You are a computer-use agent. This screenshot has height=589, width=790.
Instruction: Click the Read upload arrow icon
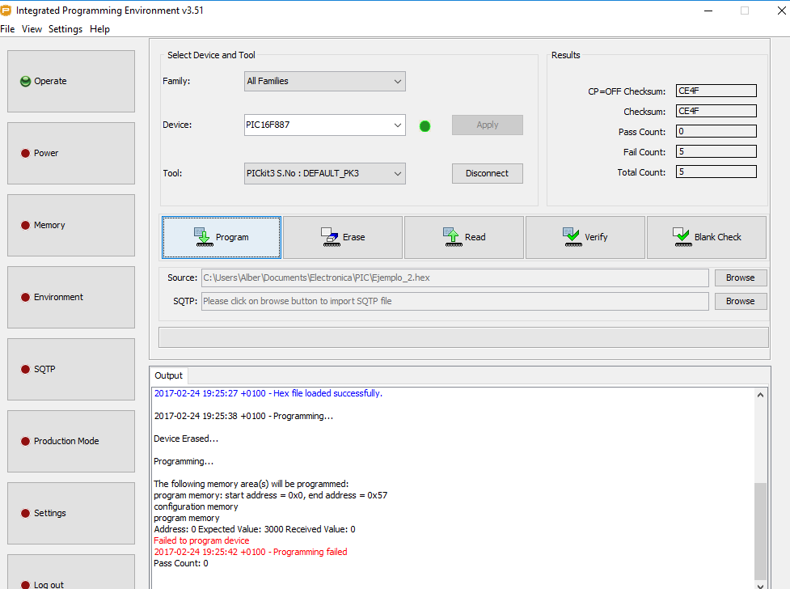(453, 237)
